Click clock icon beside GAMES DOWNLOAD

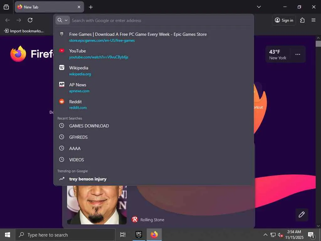click(62, 126)
